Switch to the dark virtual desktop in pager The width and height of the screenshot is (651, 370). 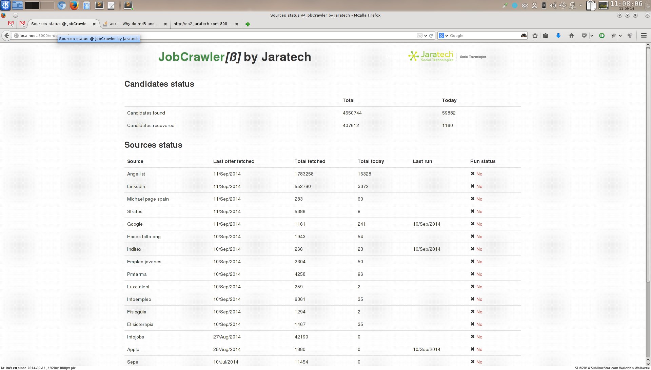pyautogui.click(x=32, y=5)
